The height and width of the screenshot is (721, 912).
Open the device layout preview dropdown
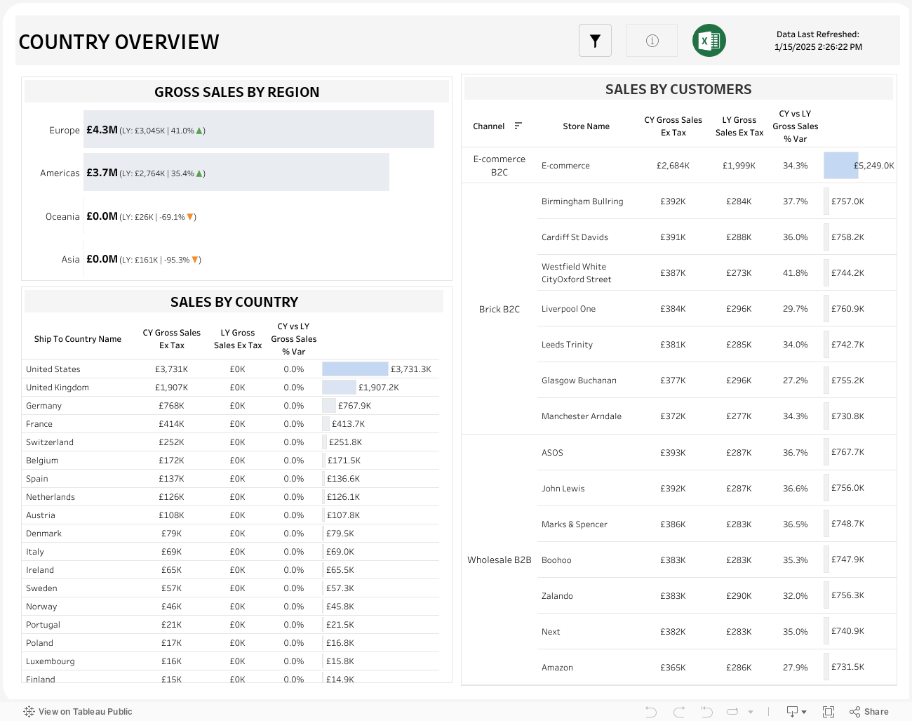796,712
